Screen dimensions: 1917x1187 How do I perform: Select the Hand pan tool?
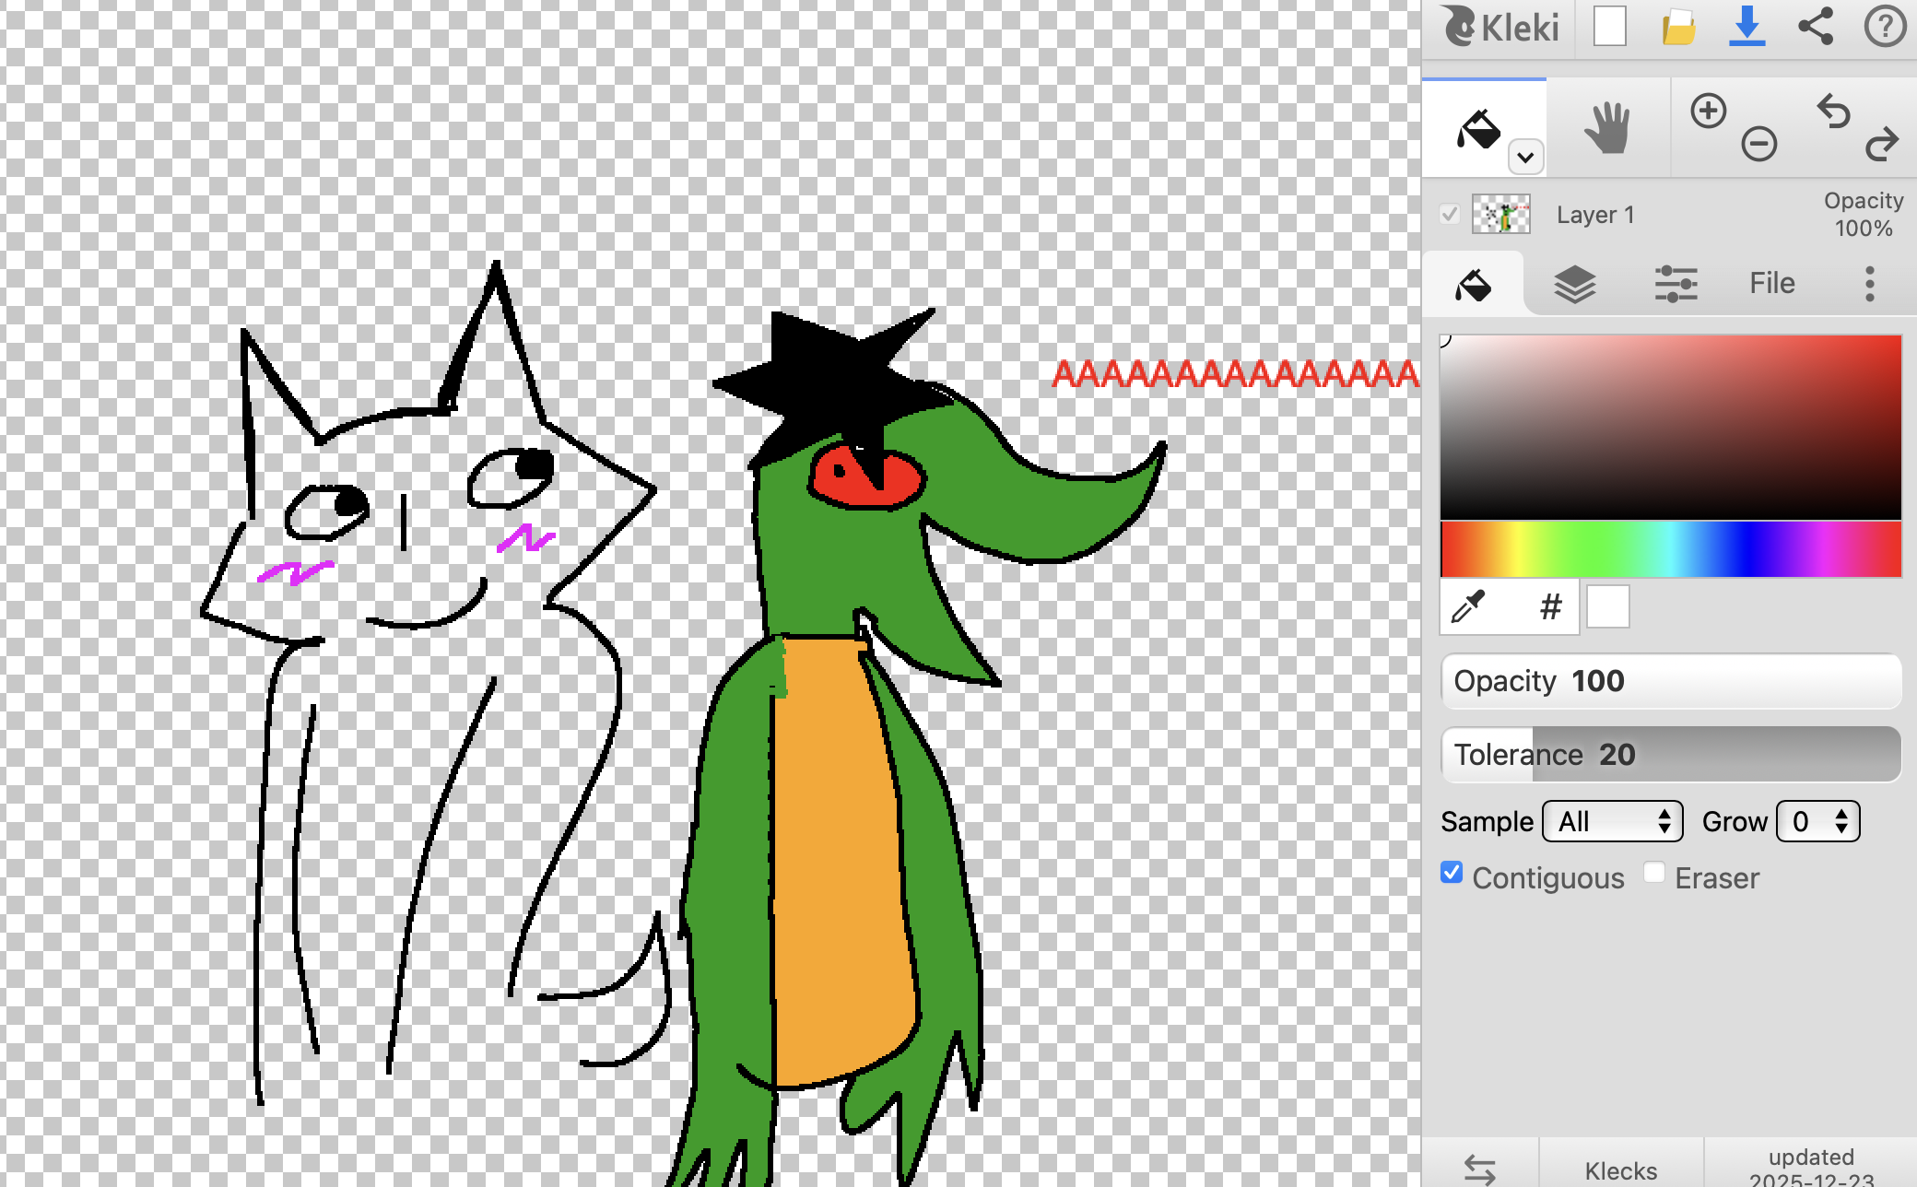1607,128
